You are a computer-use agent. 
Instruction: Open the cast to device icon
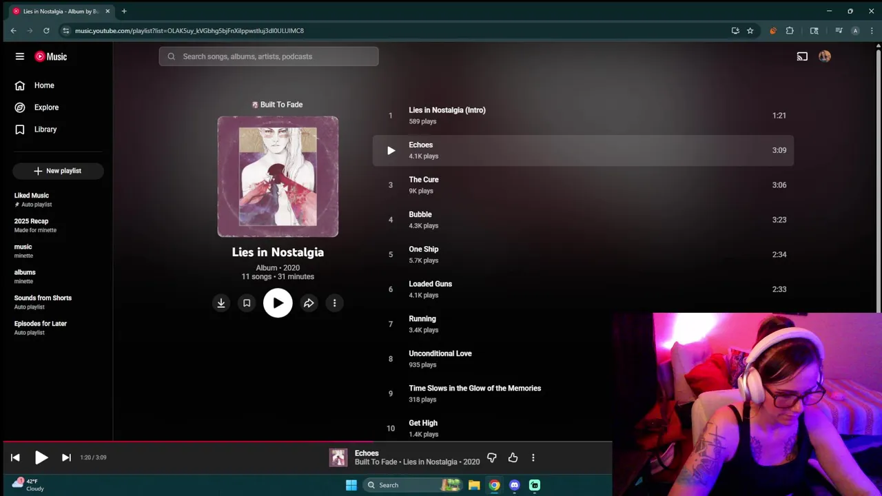tap(802, 56)
